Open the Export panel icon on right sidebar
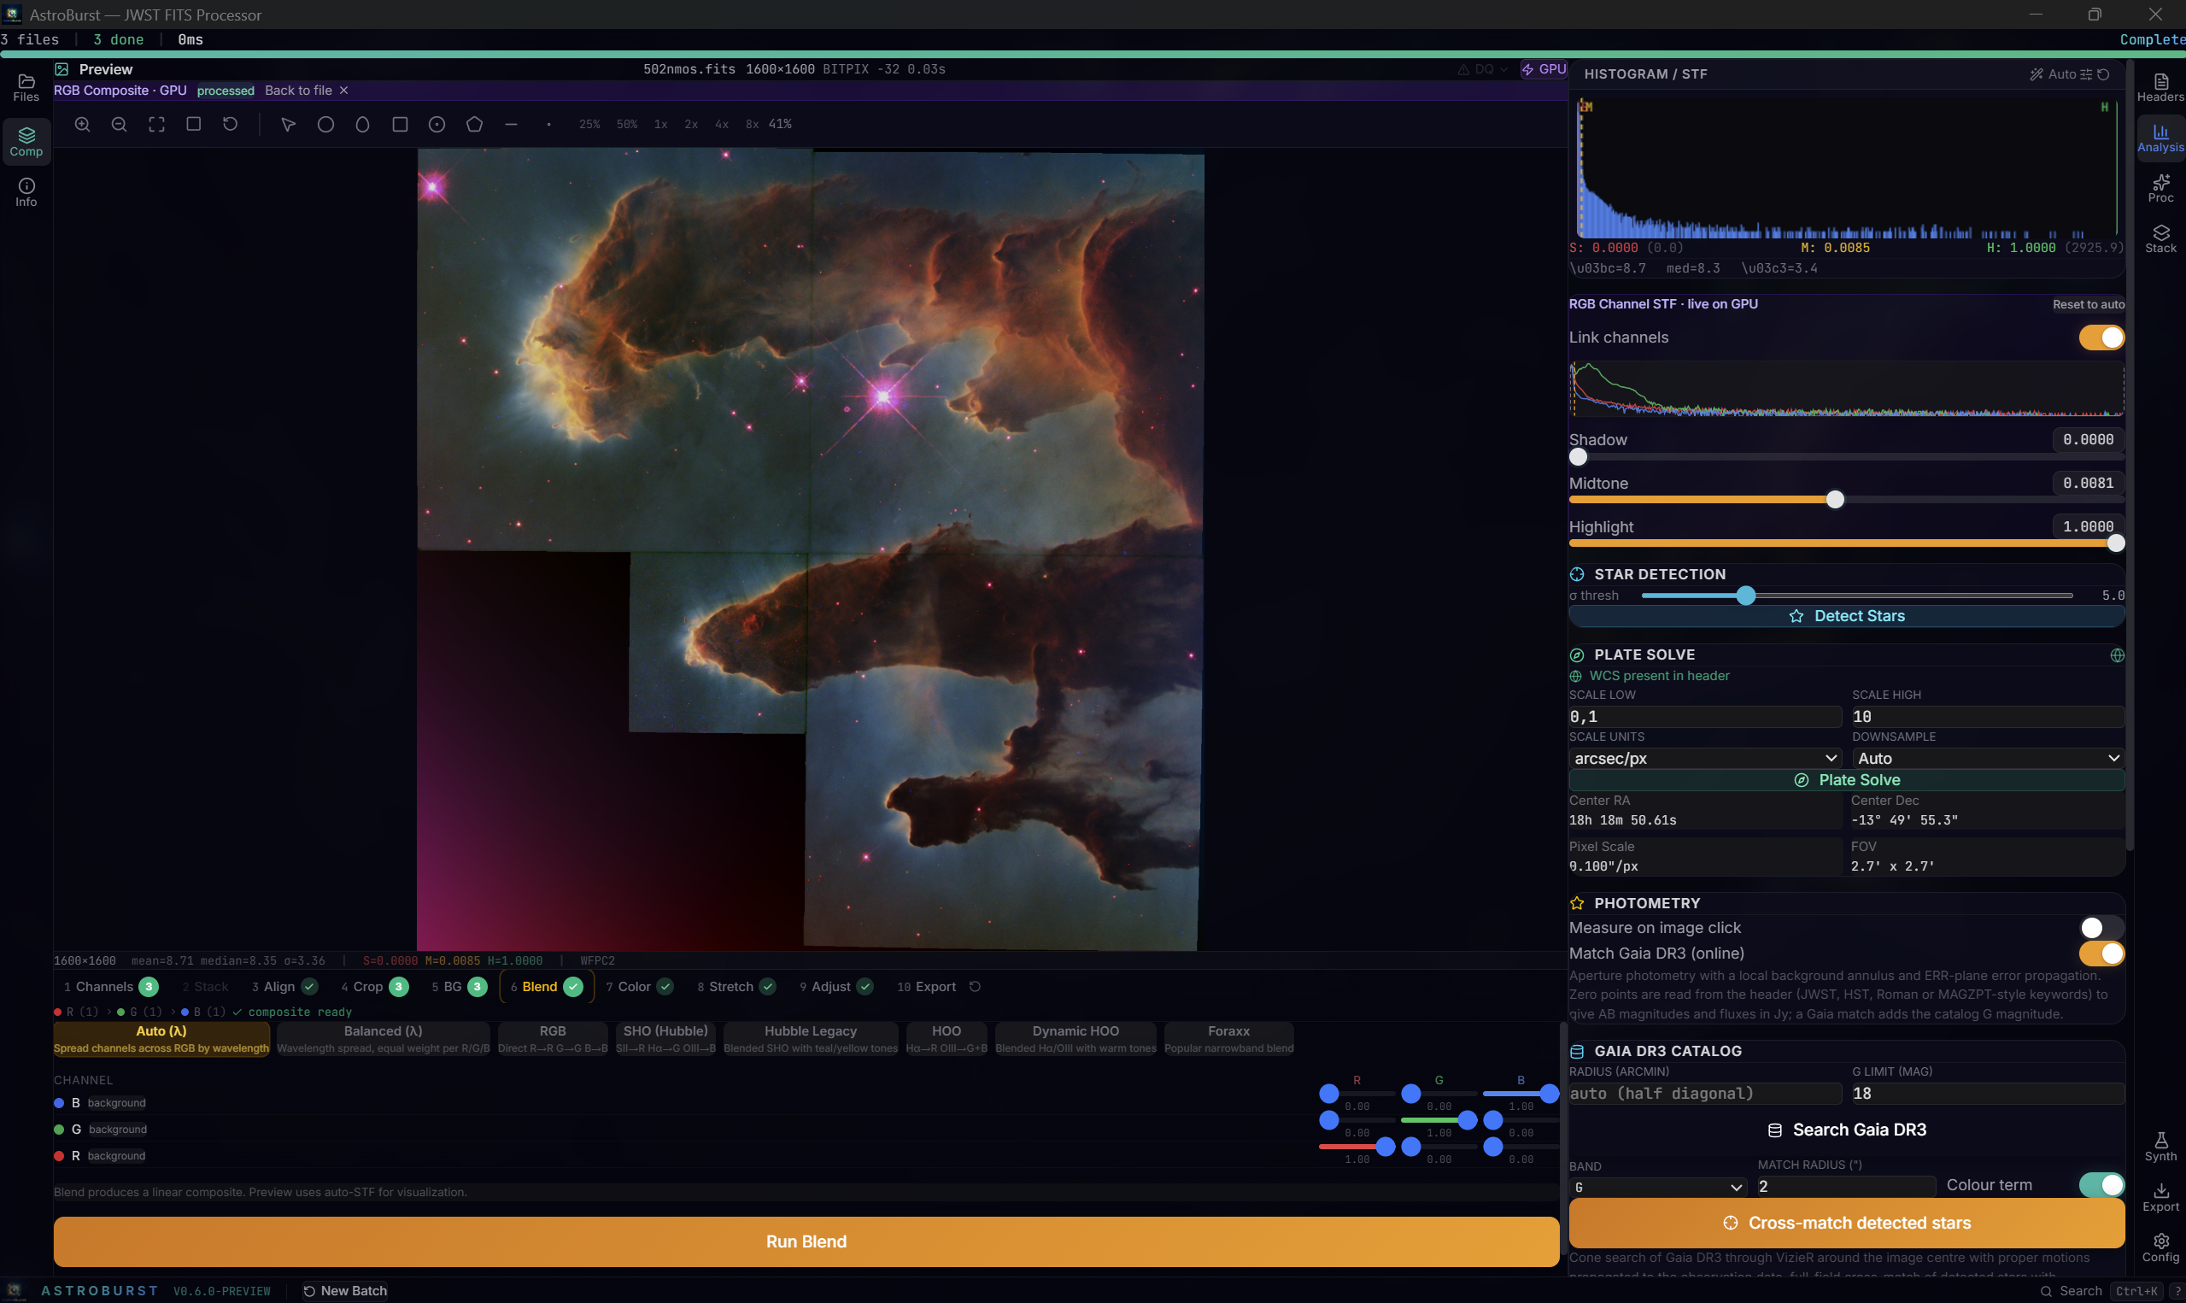This screenshot has width=2186, height=1303. [x=2160, y=1197]
